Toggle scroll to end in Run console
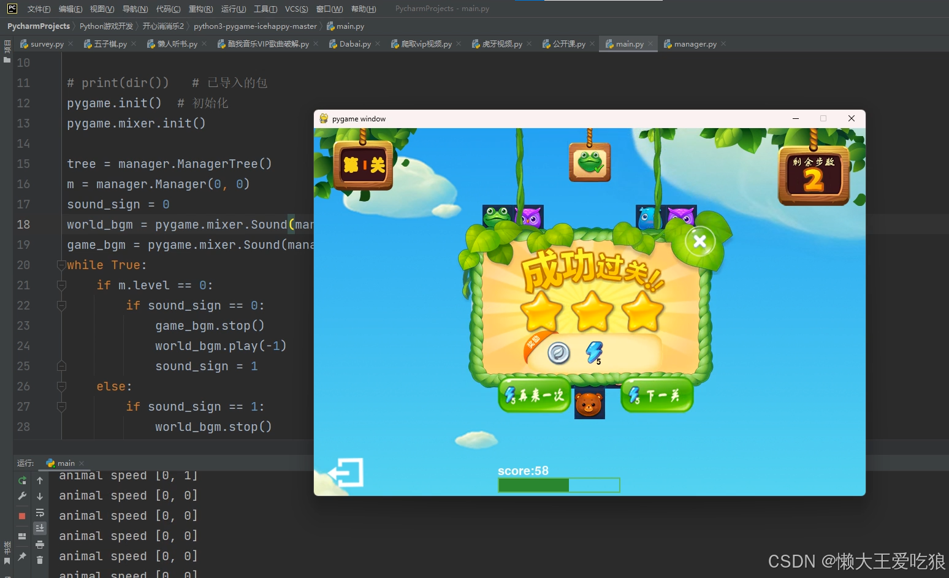 (40, 528)
